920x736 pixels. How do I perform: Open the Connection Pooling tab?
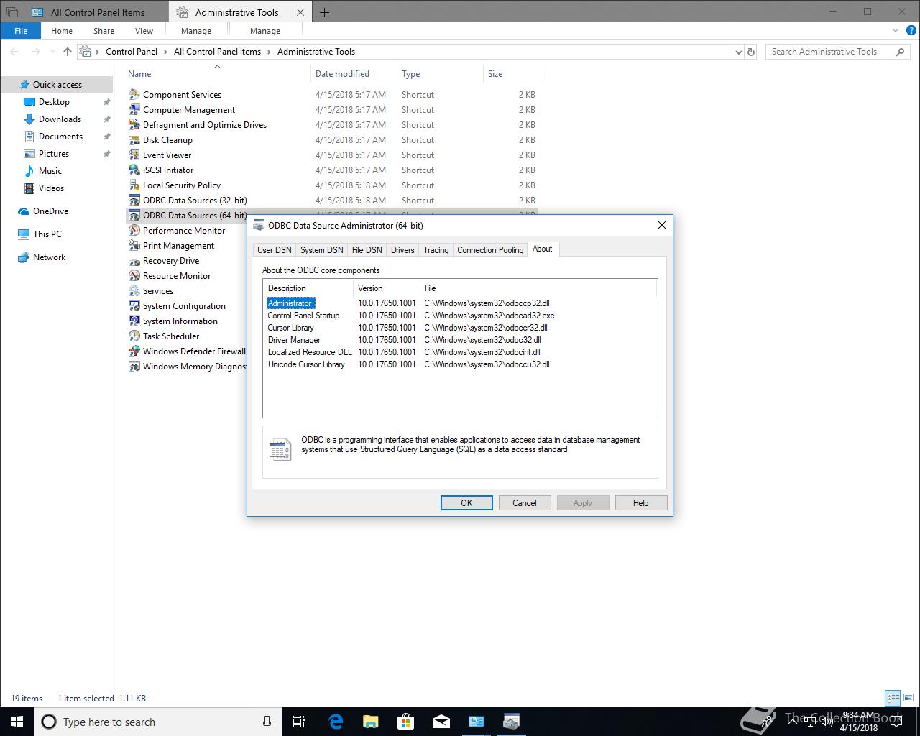pyautogui.click(x=490, y=250)
